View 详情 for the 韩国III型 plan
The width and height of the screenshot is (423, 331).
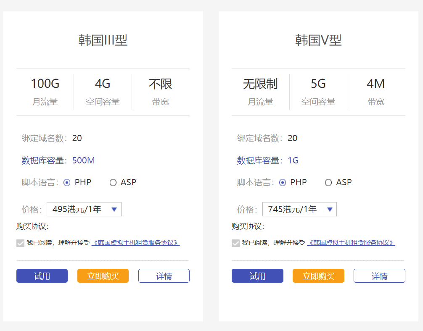tap(164, 276)
